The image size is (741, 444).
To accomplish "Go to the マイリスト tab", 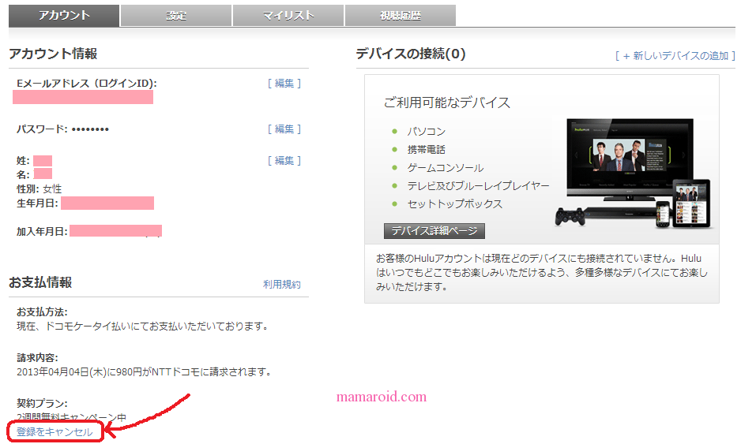I will [288, 16].
